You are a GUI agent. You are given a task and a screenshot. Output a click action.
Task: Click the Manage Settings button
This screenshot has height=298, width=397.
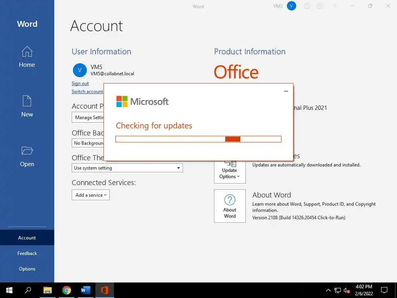[x=88, y=118]
